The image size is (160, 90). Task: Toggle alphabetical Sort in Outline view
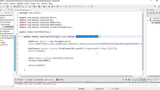tap(150, 13)
